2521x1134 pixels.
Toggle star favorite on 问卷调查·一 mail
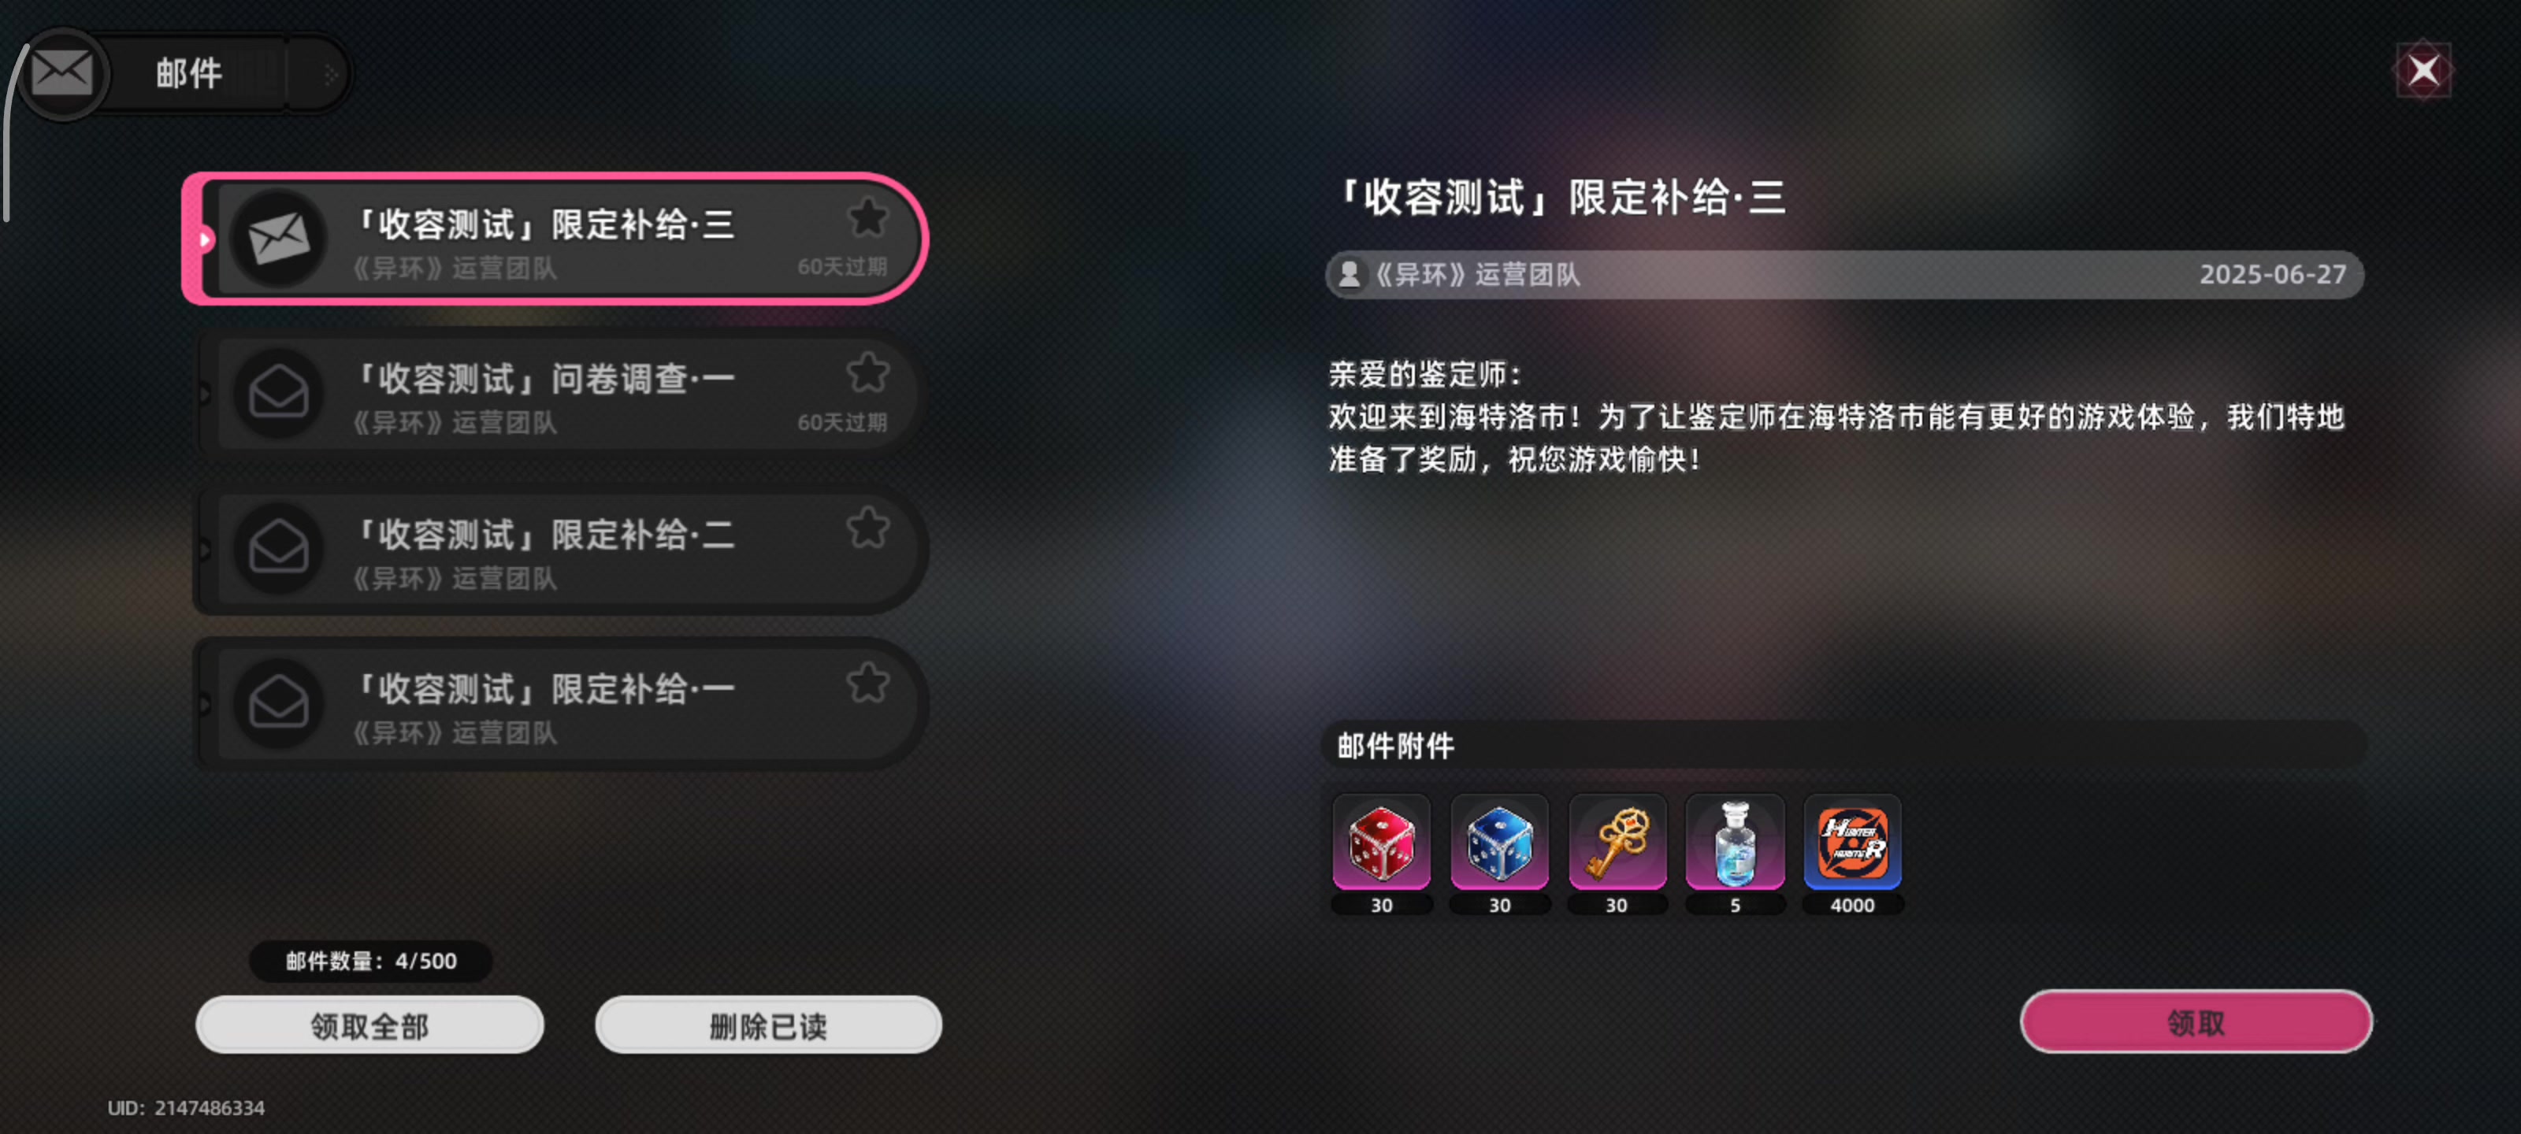(867, 372)
